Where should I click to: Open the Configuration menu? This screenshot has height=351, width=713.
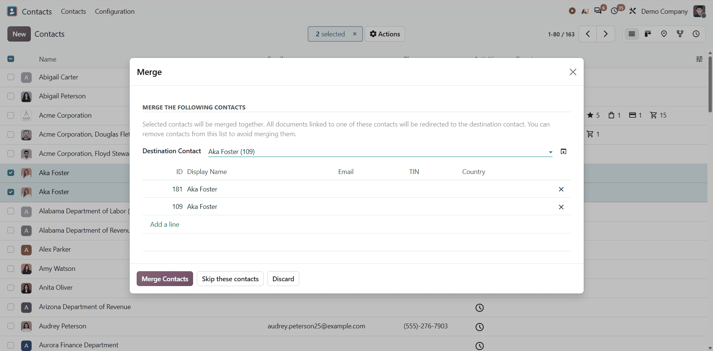tap(115, 11)
